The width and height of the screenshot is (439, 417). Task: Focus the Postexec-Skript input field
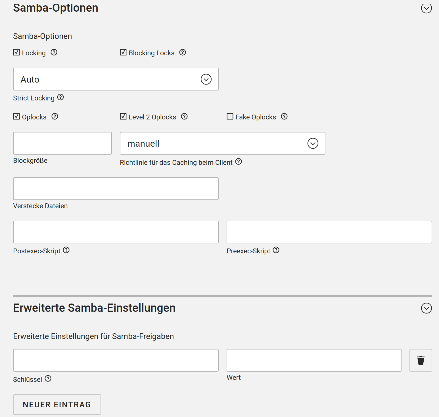[x=116, y=232]
